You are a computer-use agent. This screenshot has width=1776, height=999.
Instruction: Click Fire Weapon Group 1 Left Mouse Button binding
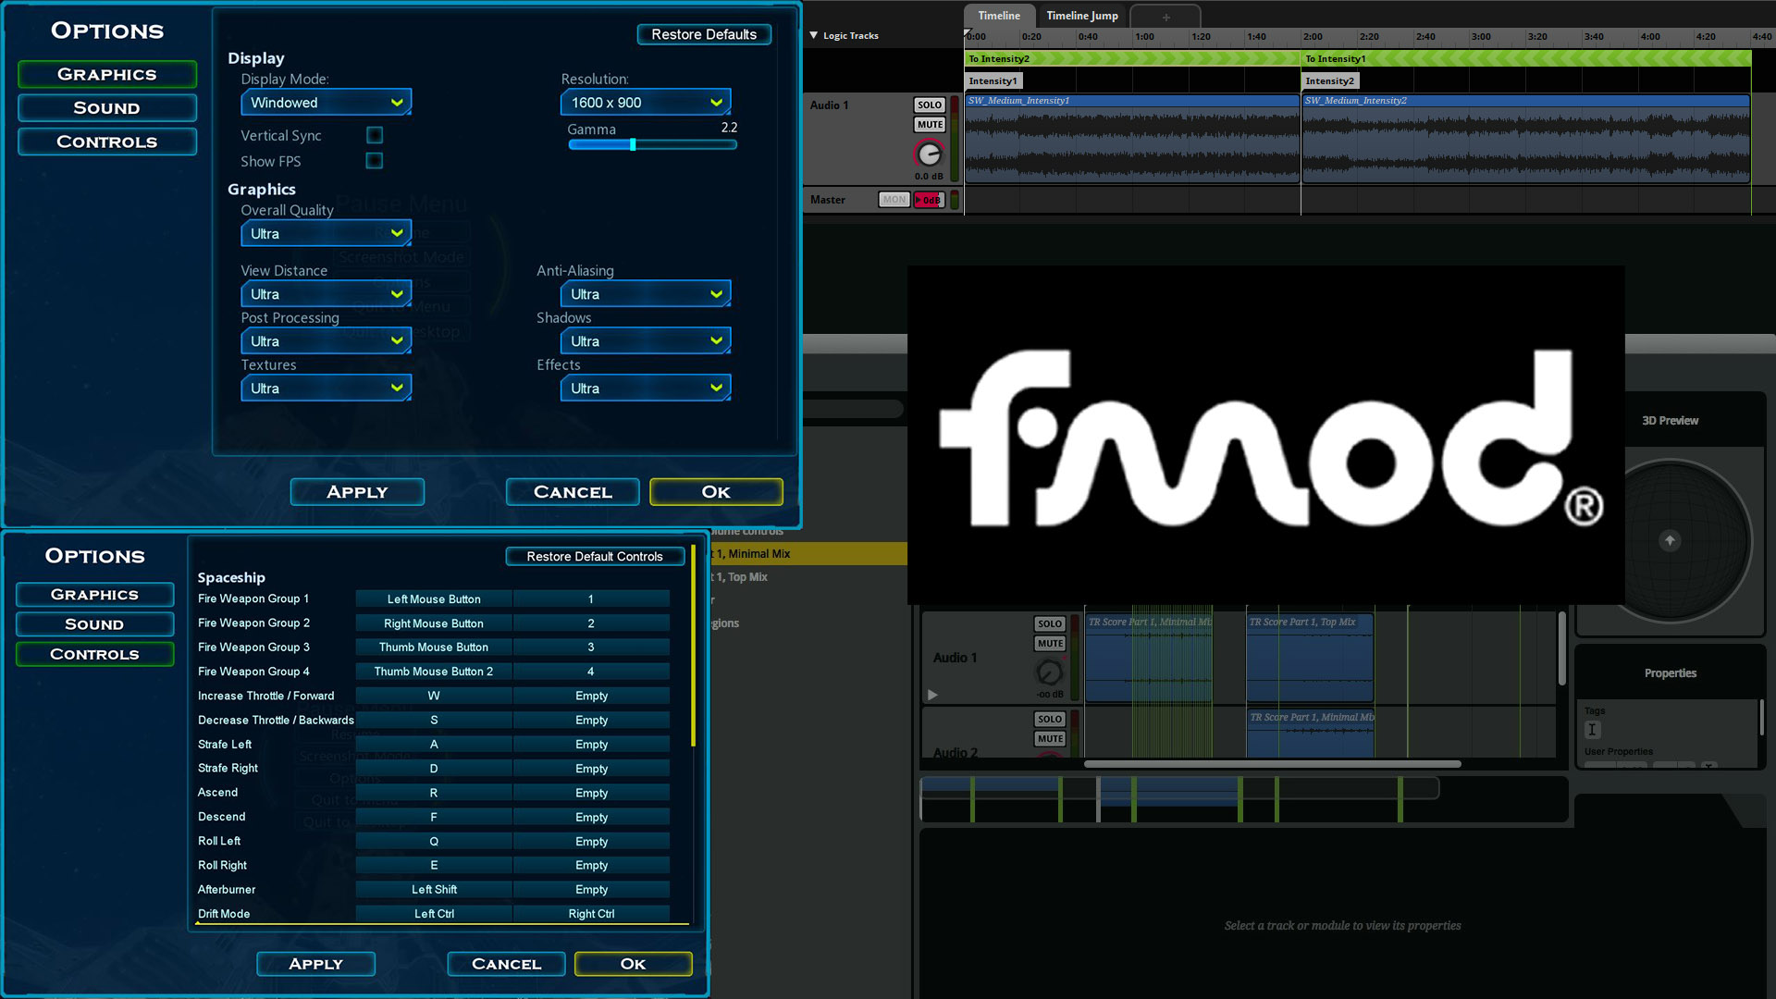click(x=434, y=599)
